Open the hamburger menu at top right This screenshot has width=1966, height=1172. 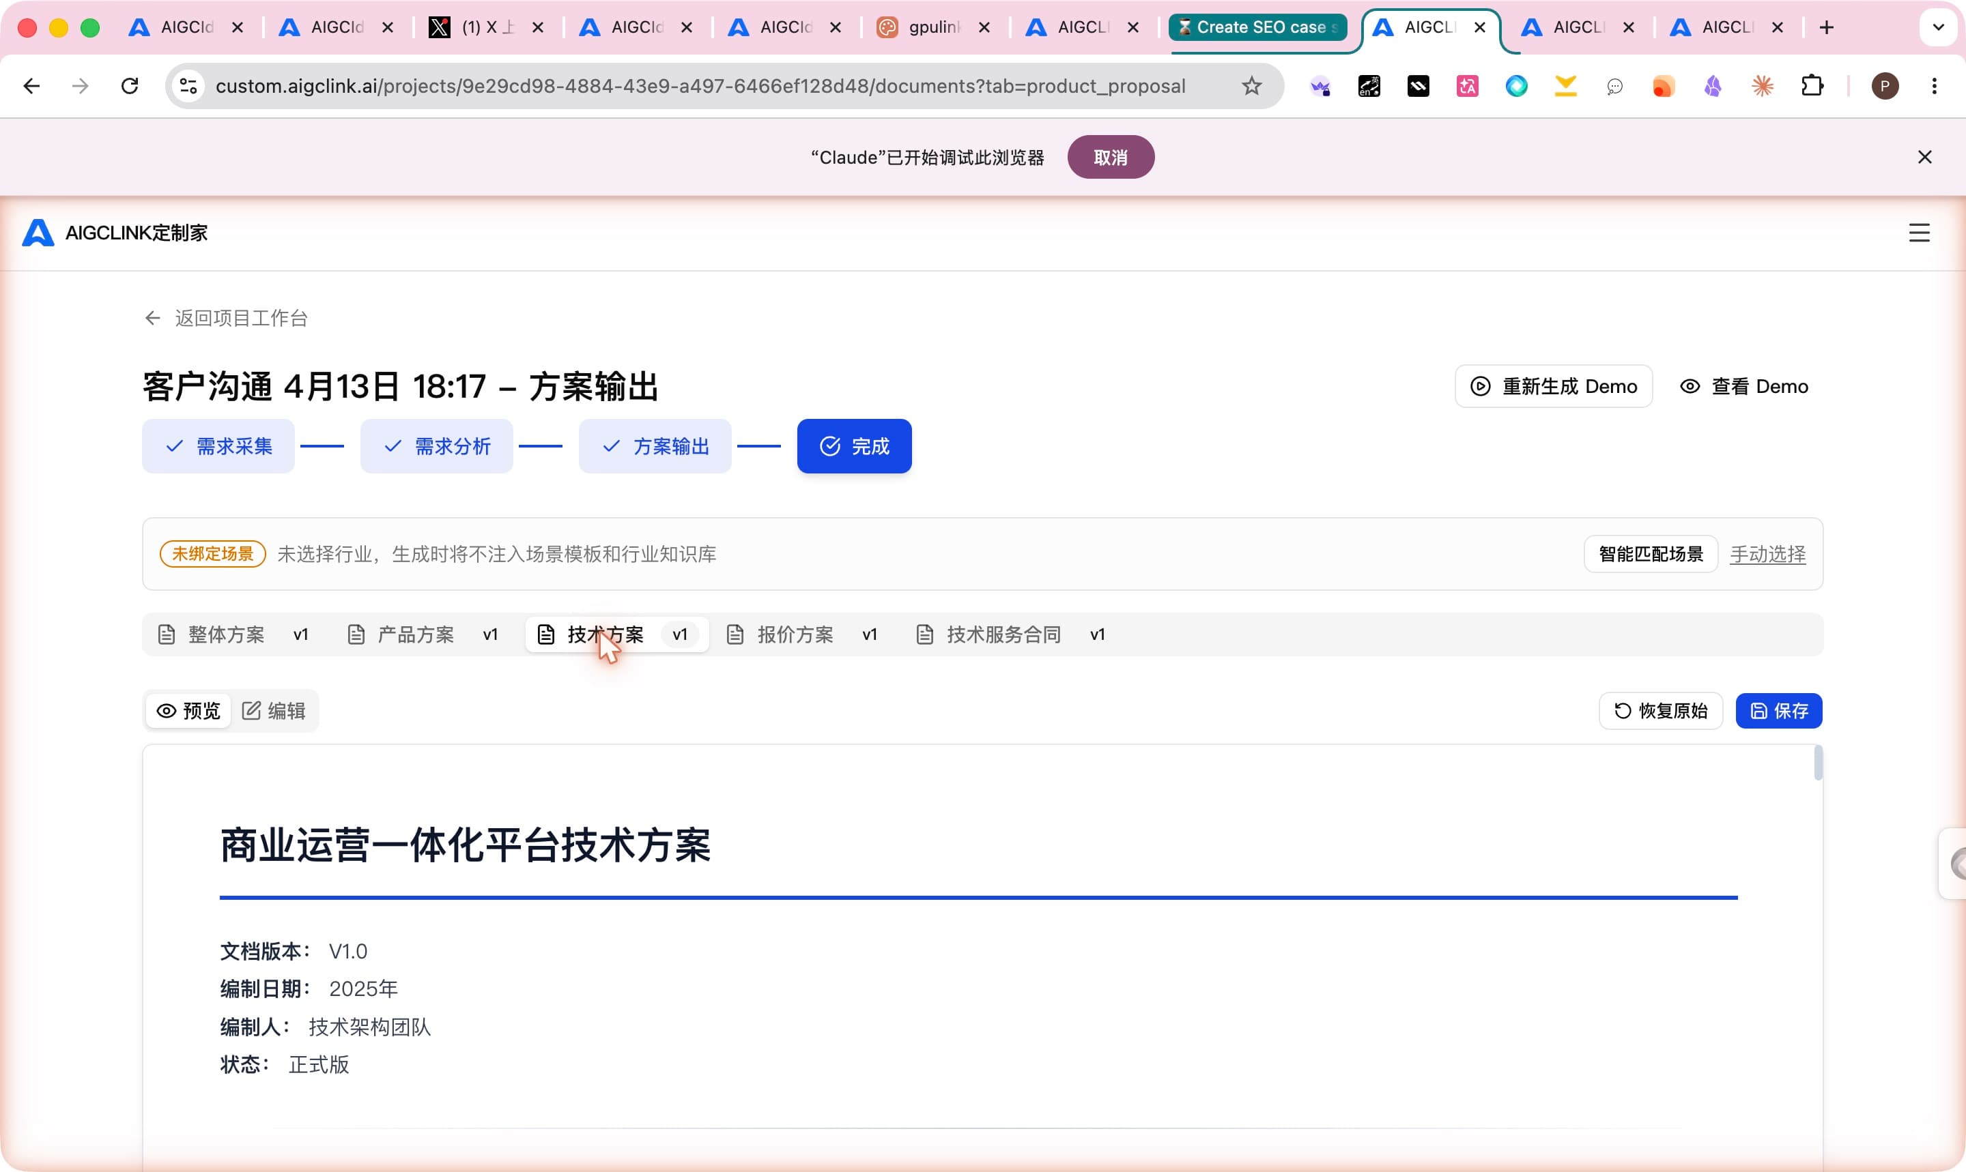pos(1919,233)
